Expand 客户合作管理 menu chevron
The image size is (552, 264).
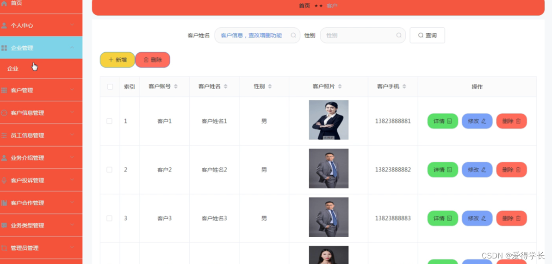pos(72,203)
